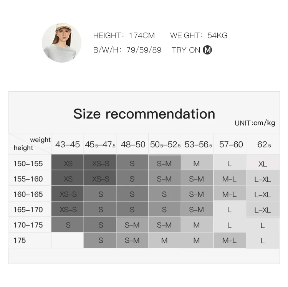Click the Size recommendation heading
Screen dimensions: 288x287
(144, 114)
